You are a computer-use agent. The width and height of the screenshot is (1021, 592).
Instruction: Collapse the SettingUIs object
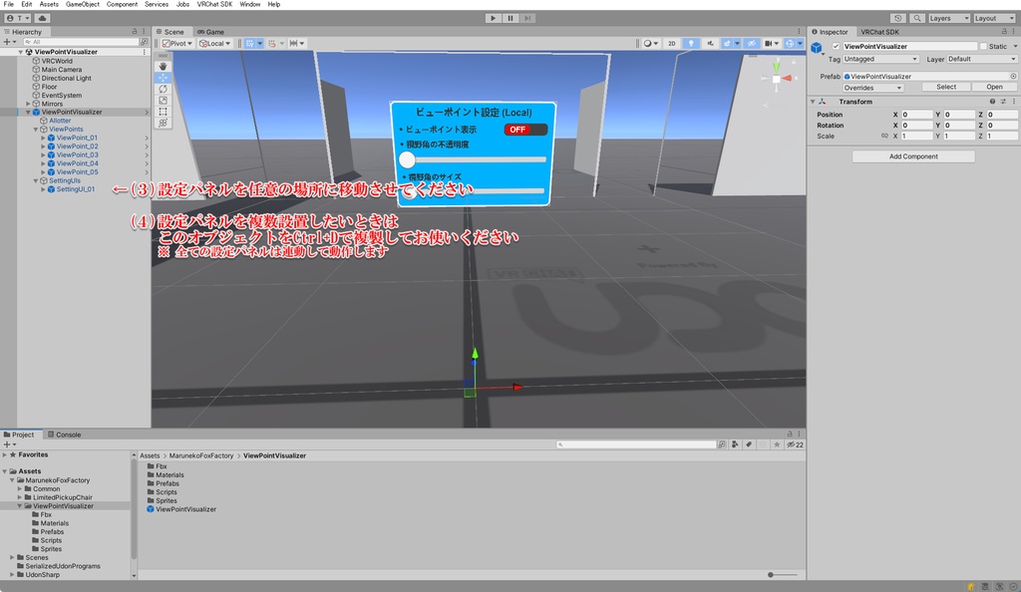coord(36,180)
